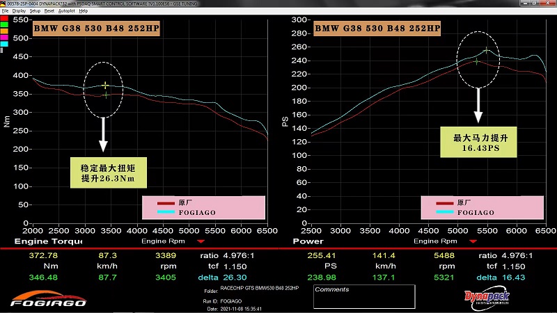Expand Engine Rpm dropdown under torque graph

[201, 241]
